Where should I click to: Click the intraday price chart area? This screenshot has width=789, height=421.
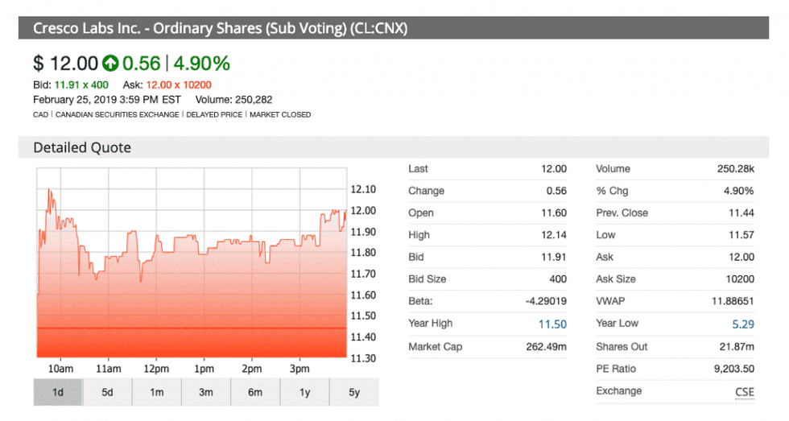(192, 266)
